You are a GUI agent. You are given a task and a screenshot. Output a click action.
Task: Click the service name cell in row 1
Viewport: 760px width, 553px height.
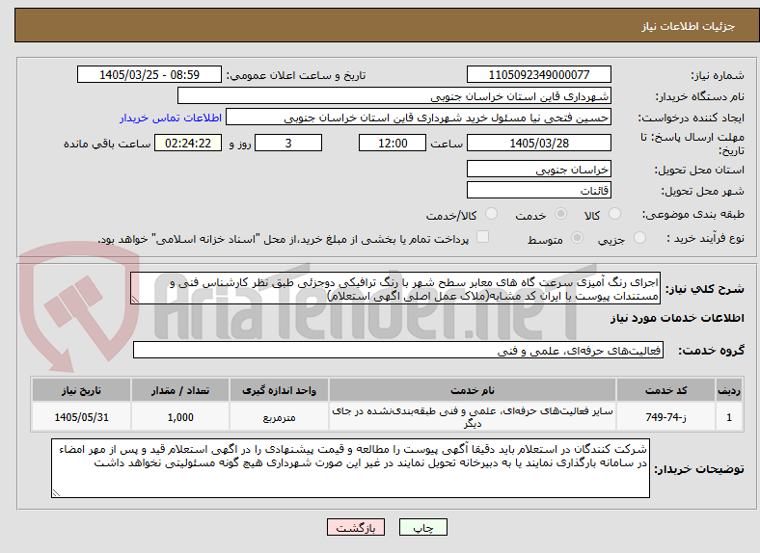[x=472, y=417]
